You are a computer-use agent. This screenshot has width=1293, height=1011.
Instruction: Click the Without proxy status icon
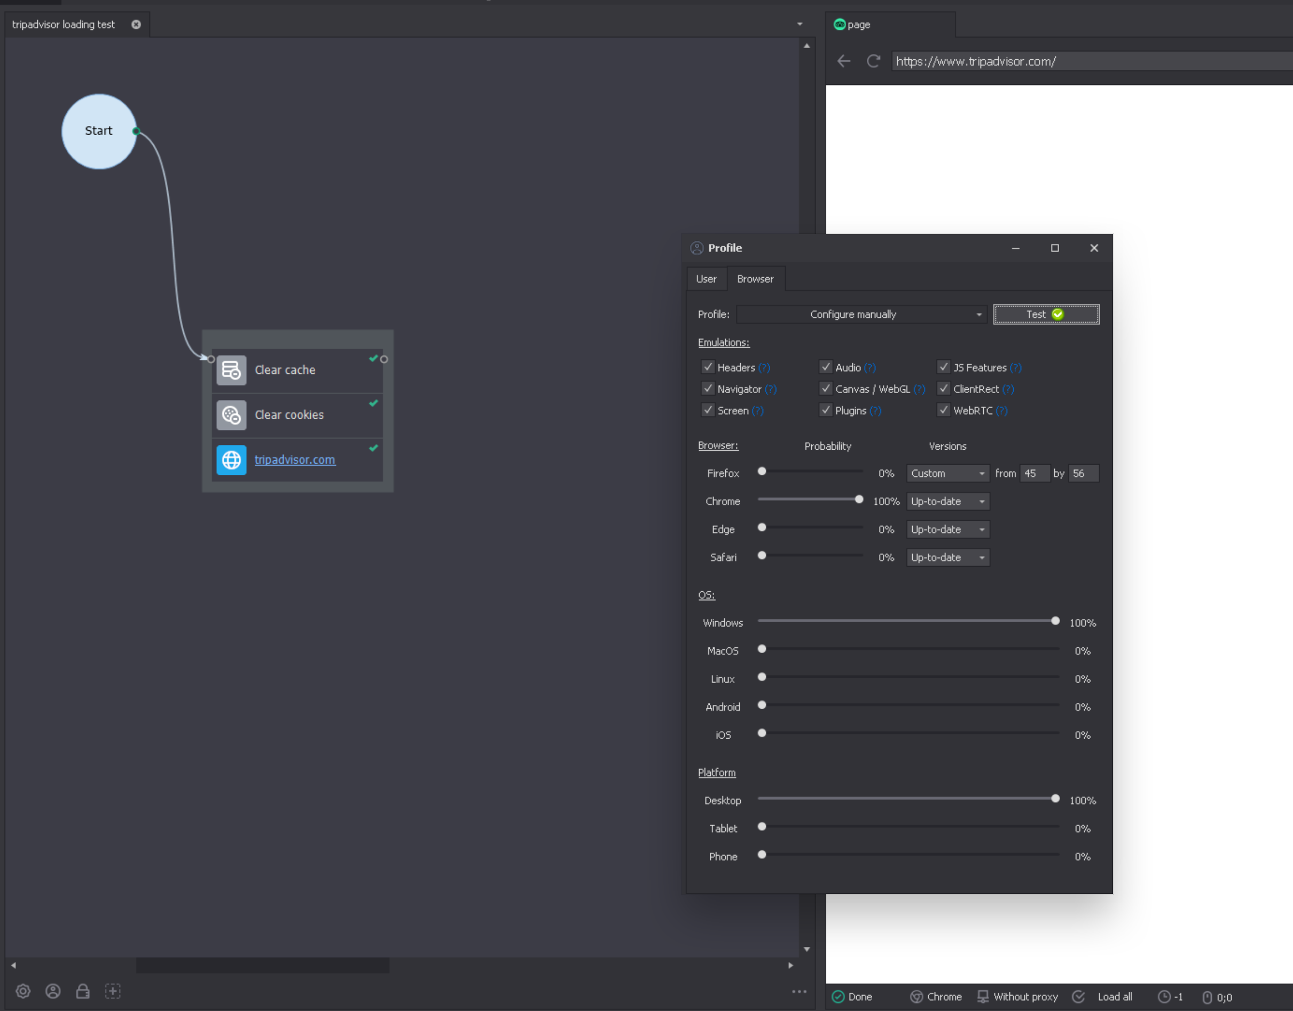pos(983,996)
